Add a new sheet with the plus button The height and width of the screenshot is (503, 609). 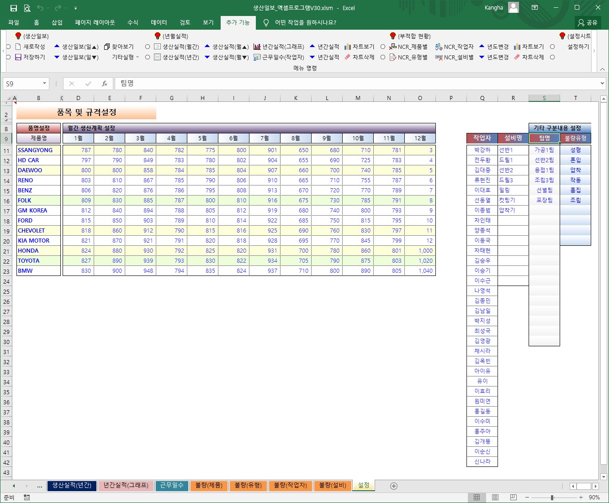point(394,486)
